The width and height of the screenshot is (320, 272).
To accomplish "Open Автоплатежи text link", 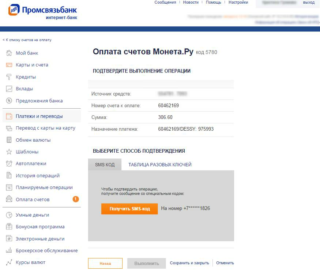I will pyautogui.click(x=31, y=164).
